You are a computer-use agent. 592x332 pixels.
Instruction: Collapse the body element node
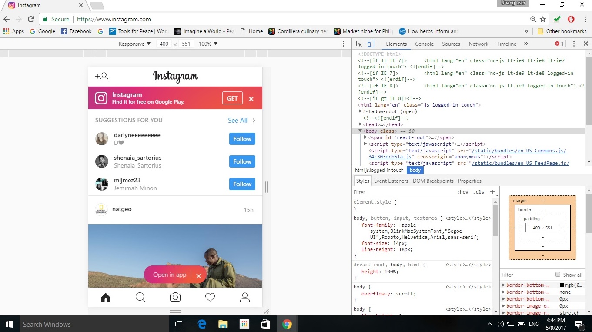pos(360,131)
